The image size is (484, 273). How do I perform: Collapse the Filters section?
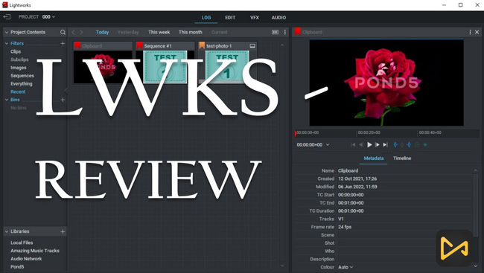(7, 43)
